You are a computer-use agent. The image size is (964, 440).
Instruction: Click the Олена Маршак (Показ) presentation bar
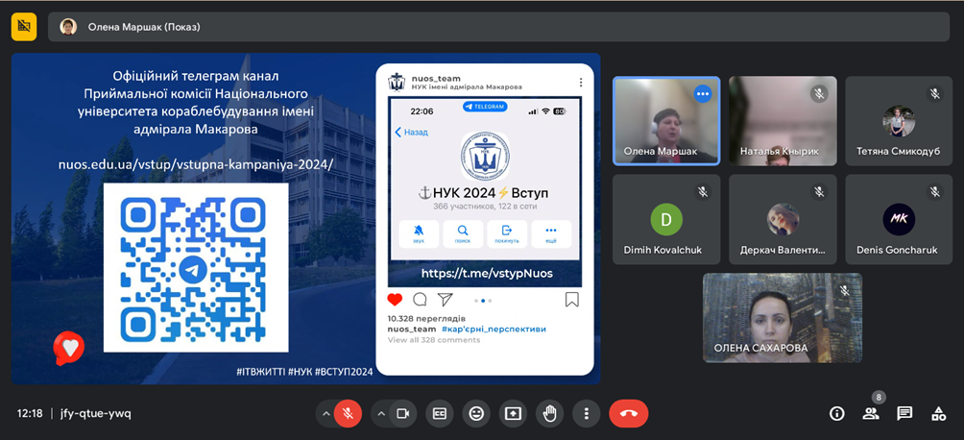(498, 27)
